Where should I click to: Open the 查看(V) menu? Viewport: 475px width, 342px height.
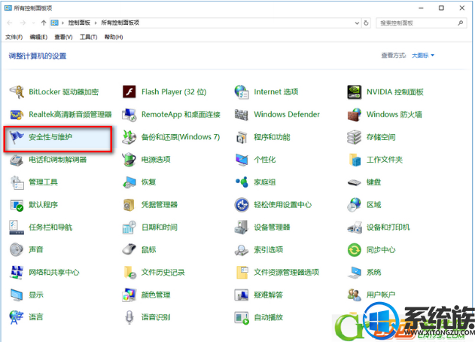(63, 37)
